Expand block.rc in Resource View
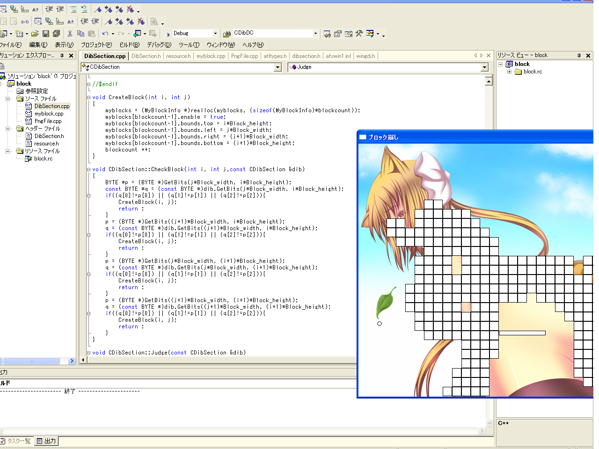 click(509, 72)
